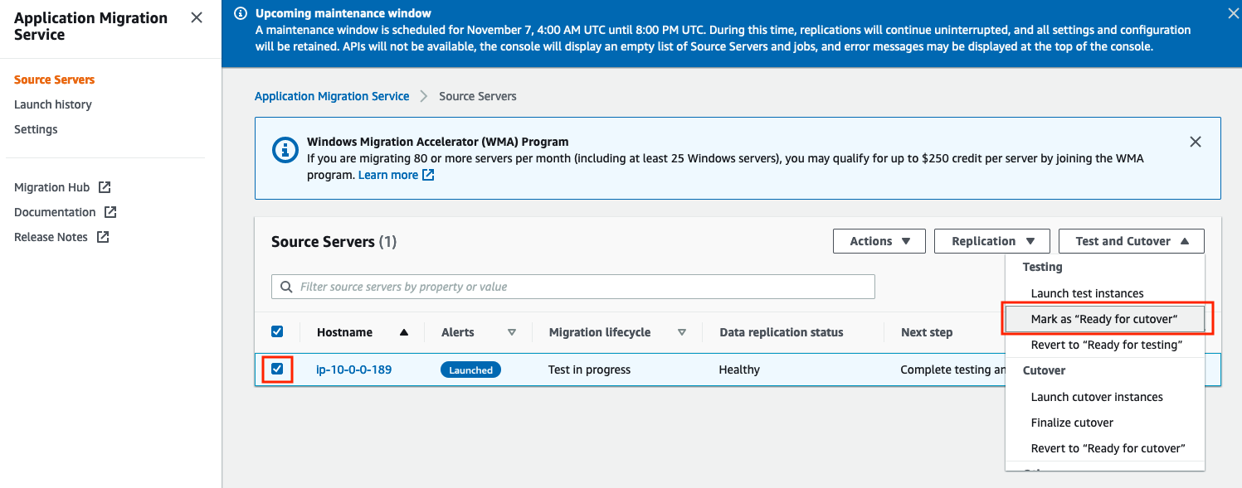This screenshot has height=488, width=1242.
Task: Click Application Migration Service breadcrumb
Action: pyautogui.click(x=332, y=96)
